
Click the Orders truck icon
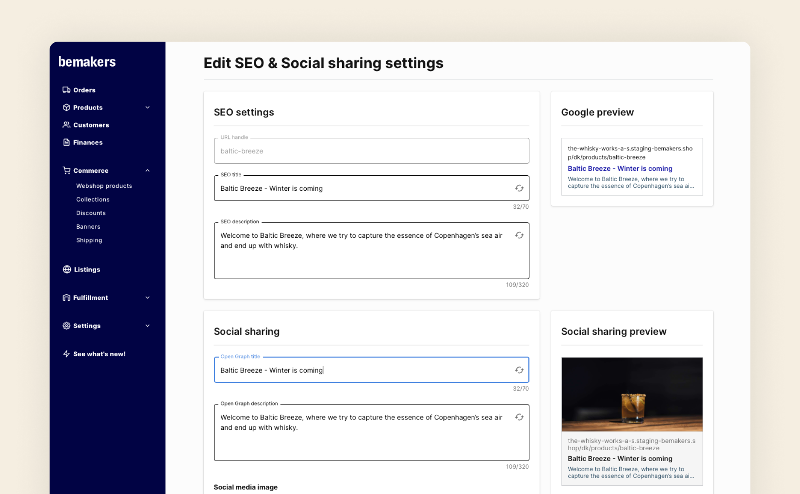tap(66, 90)
